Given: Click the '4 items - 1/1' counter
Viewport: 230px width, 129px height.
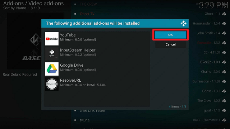Looking at the screenshot, I should [x=177, y=106].
